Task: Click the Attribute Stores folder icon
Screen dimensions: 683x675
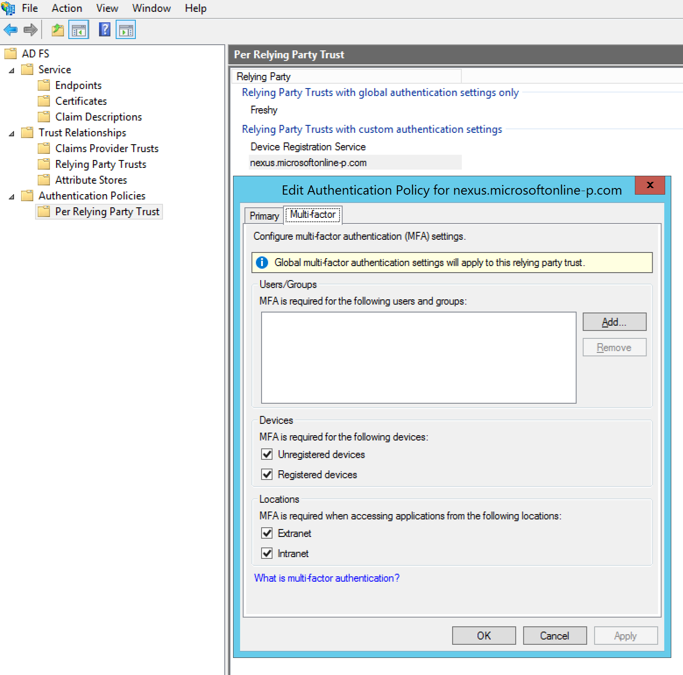Action: click(x=44, y=180)
